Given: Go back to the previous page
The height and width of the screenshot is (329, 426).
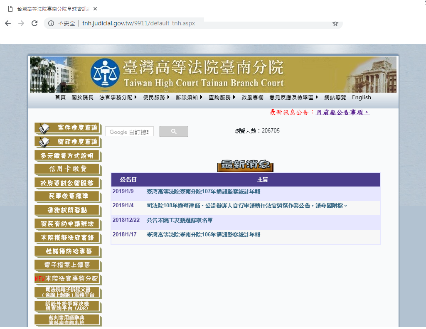Looking at the screenshot, I should point(8,23).
